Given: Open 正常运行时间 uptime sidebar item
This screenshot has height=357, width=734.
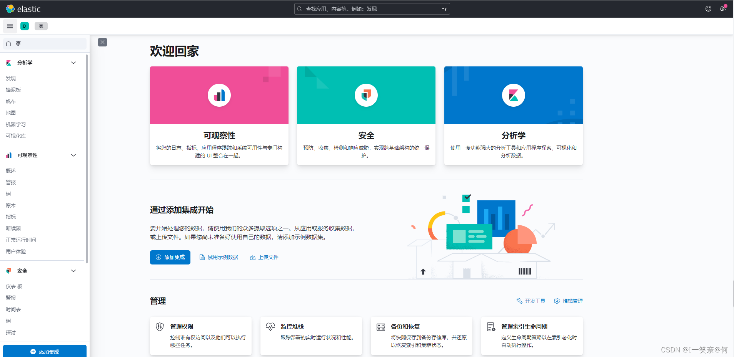Looking at the screenshot, I should click(21, 240).
